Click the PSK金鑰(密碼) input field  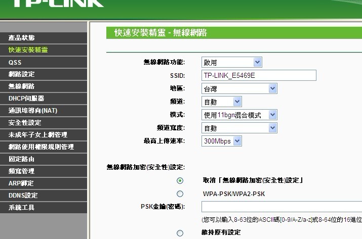click(x=281, y=207)
